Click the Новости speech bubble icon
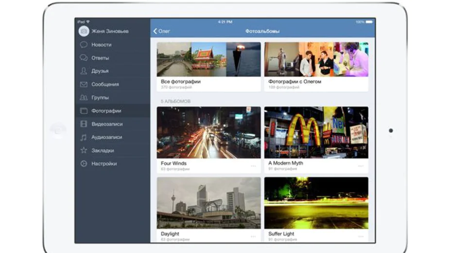The width and height of the screenshot is (451, 253). [84, 45]
